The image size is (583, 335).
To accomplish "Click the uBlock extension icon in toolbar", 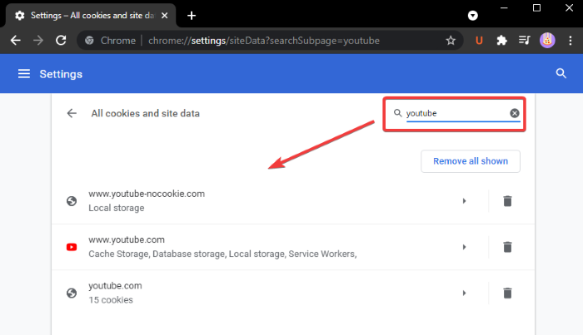I will pyautogui.click(x=479, y=40).
